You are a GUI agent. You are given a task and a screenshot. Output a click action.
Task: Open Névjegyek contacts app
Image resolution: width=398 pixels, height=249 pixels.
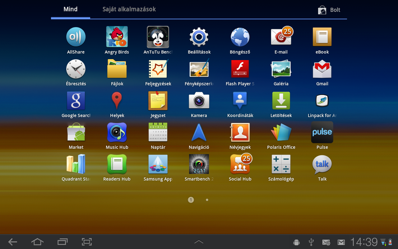[x=240, y=132]
